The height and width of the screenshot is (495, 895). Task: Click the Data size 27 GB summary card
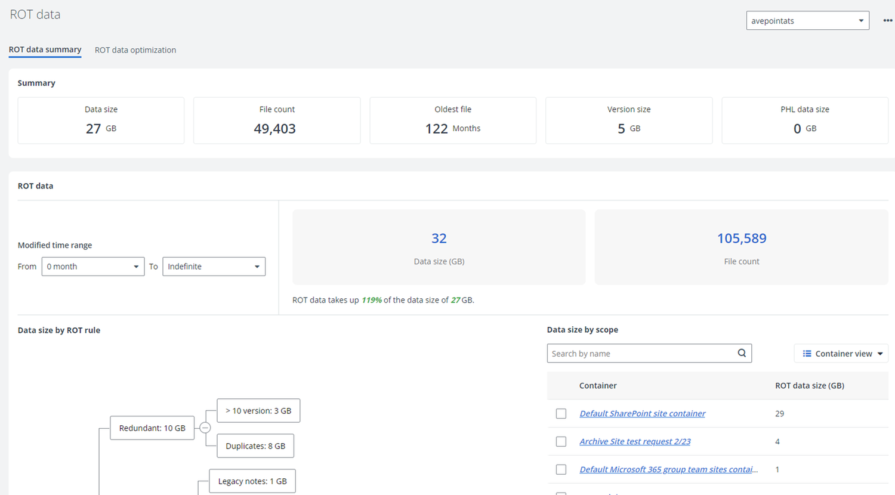[101, 120]
